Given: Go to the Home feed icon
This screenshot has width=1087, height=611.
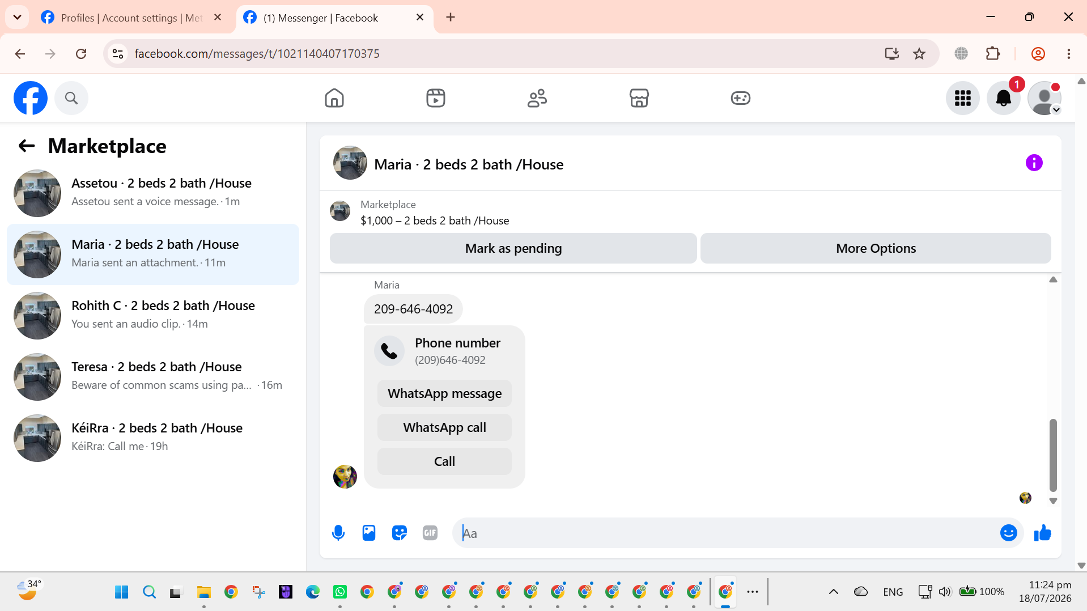Looking at the screenshot, I should tap(334, 98).
